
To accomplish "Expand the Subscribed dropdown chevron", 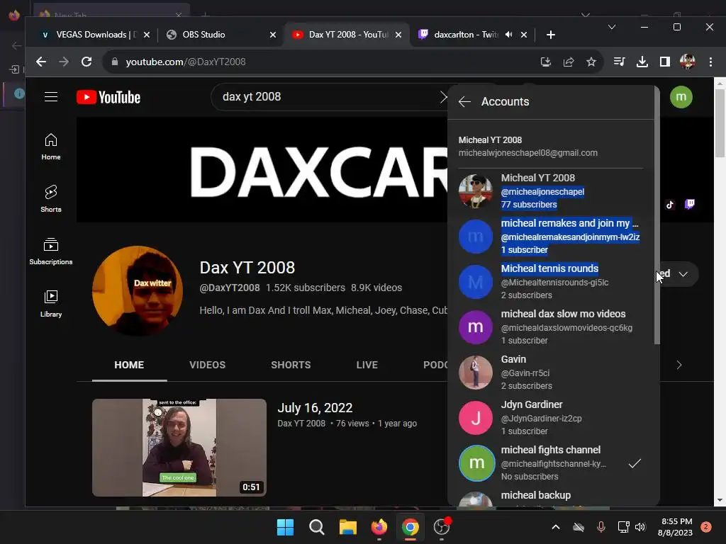I will 683,274.
